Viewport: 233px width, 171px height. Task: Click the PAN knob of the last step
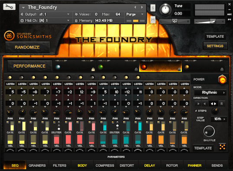click(x=184, y=113)
